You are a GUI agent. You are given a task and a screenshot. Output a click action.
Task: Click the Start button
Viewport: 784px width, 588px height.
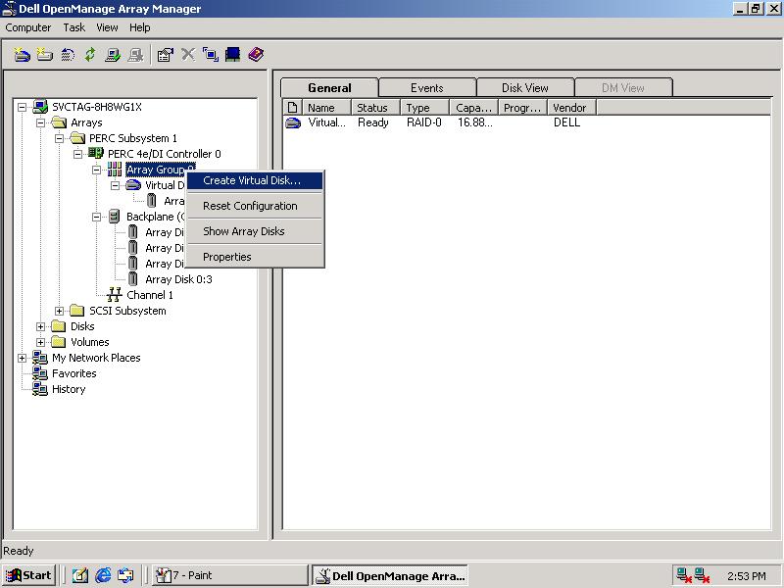point(28,575)
